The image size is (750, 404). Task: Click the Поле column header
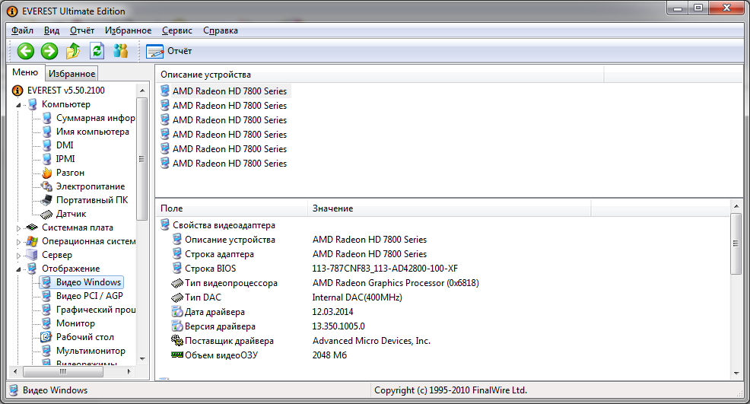[x=231, y=208]
